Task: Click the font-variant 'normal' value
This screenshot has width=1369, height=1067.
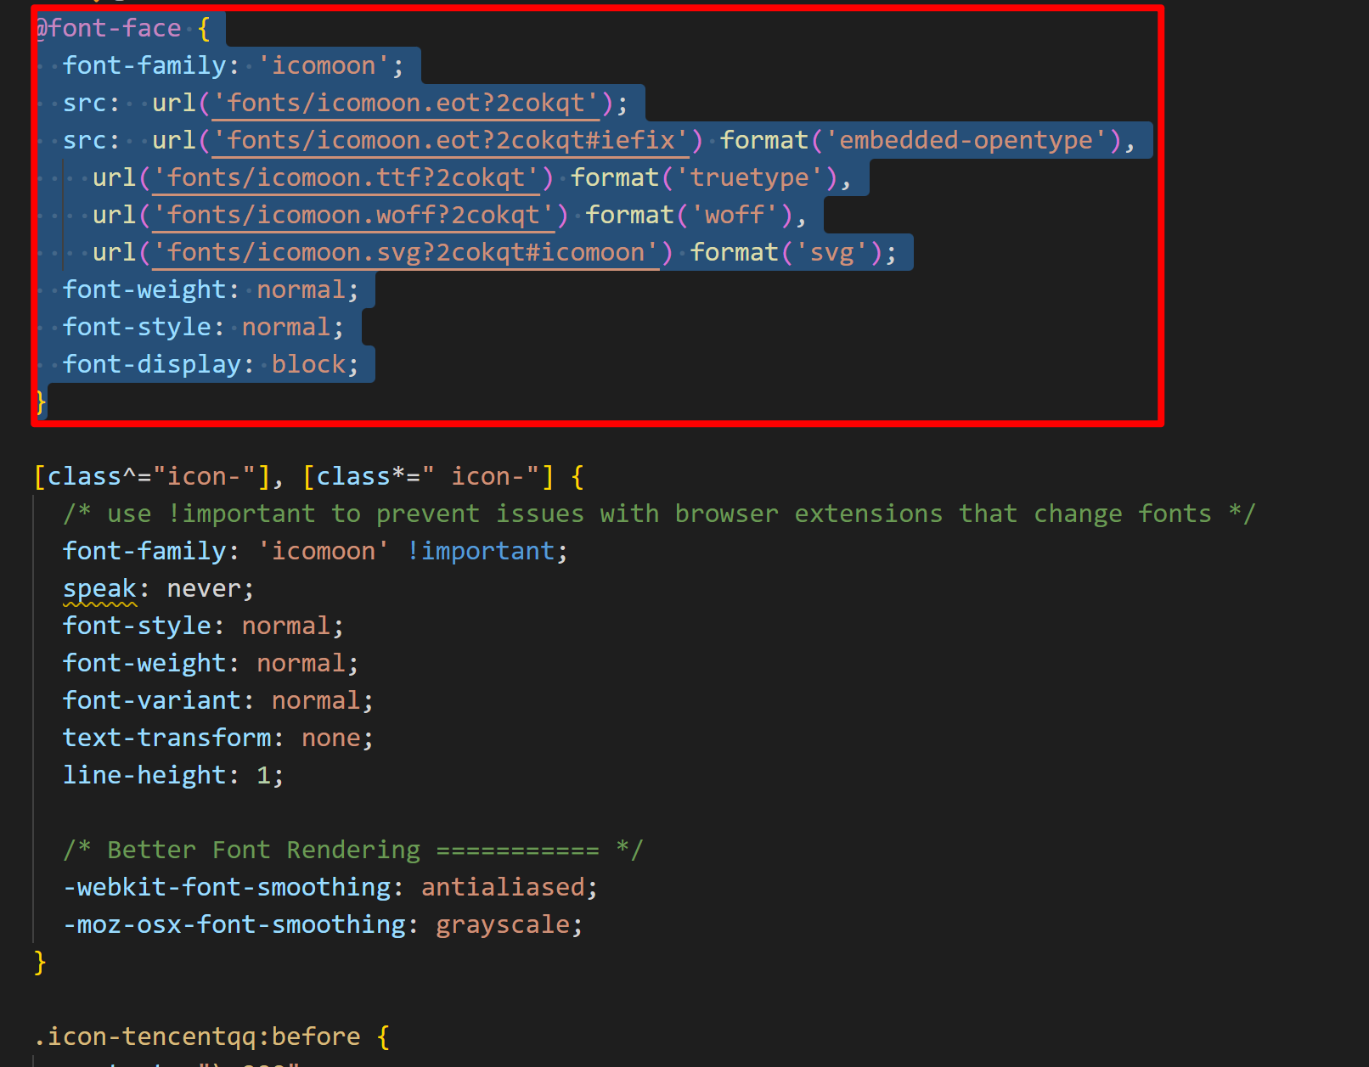Action: [x=316, y=700]
